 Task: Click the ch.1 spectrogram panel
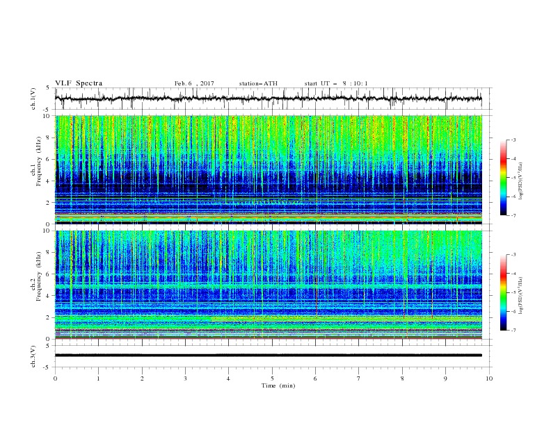tap(269, 169)
